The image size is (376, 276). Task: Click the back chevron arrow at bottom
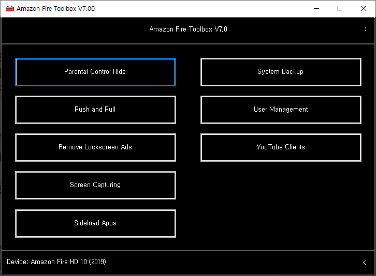point(364,262)
